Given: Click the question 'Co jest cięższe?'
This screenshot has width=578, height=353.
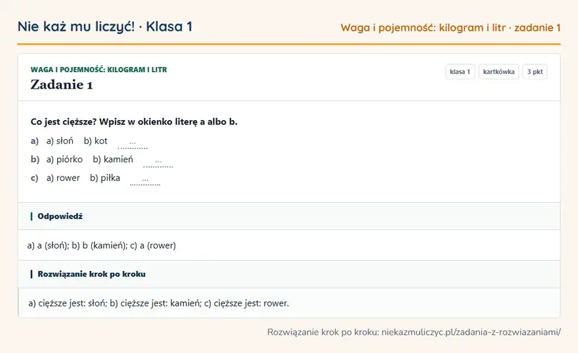Looking at the screenshot, I should click(64, 122).
